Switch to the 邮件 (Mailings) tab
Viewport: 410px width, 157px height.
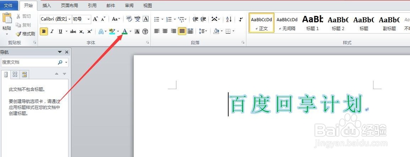pyautogui.click(x=111, y=5)
